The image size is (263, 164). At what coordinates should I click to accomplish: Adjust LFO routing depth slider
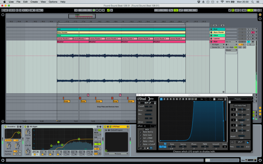pyautogui.click(x=242, y=136)
